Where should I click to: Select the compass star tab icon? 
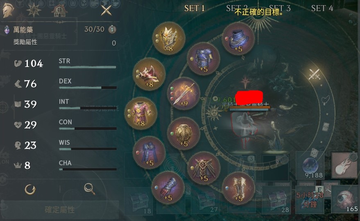[x=34, y=10]
